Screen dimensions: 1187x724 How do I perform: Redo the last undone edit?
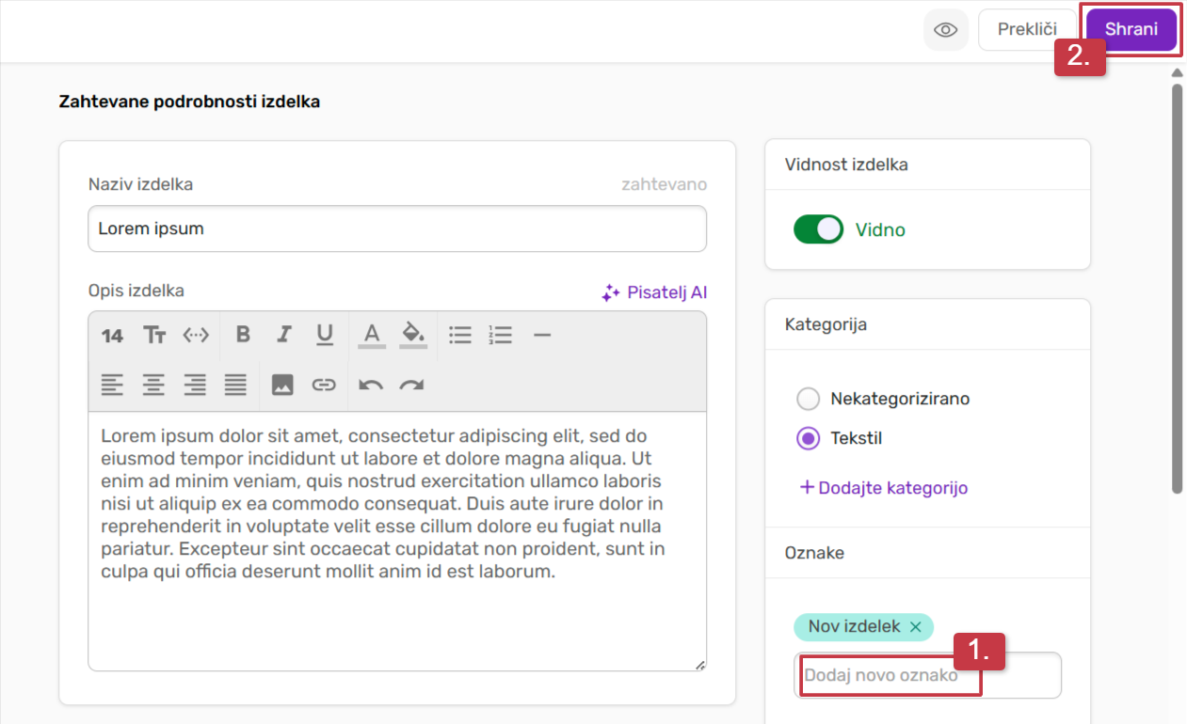point(411,385)
